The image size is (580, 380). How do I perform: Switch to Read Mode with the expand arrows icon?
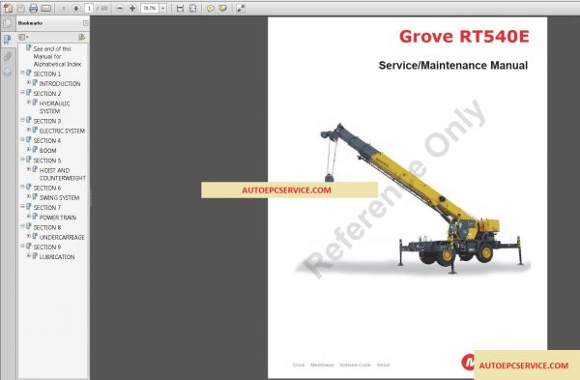click(x=241, y=8)
